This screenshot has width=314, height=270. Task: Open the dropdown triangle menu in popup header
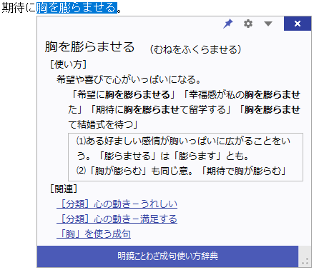coord(268,24)
